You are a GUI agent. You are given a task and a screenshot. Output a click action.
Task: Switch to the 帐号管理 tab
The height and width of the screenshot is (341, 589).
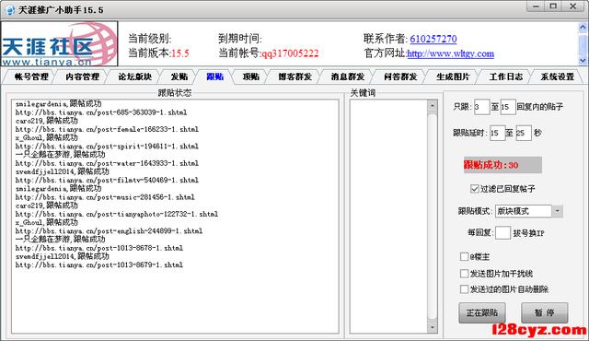pos(31,76)
